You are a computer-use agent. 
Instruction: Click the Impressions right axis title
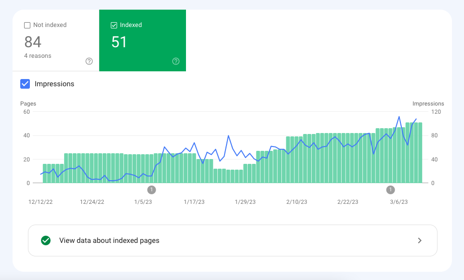pyautogui.click(x=428, y=104)
